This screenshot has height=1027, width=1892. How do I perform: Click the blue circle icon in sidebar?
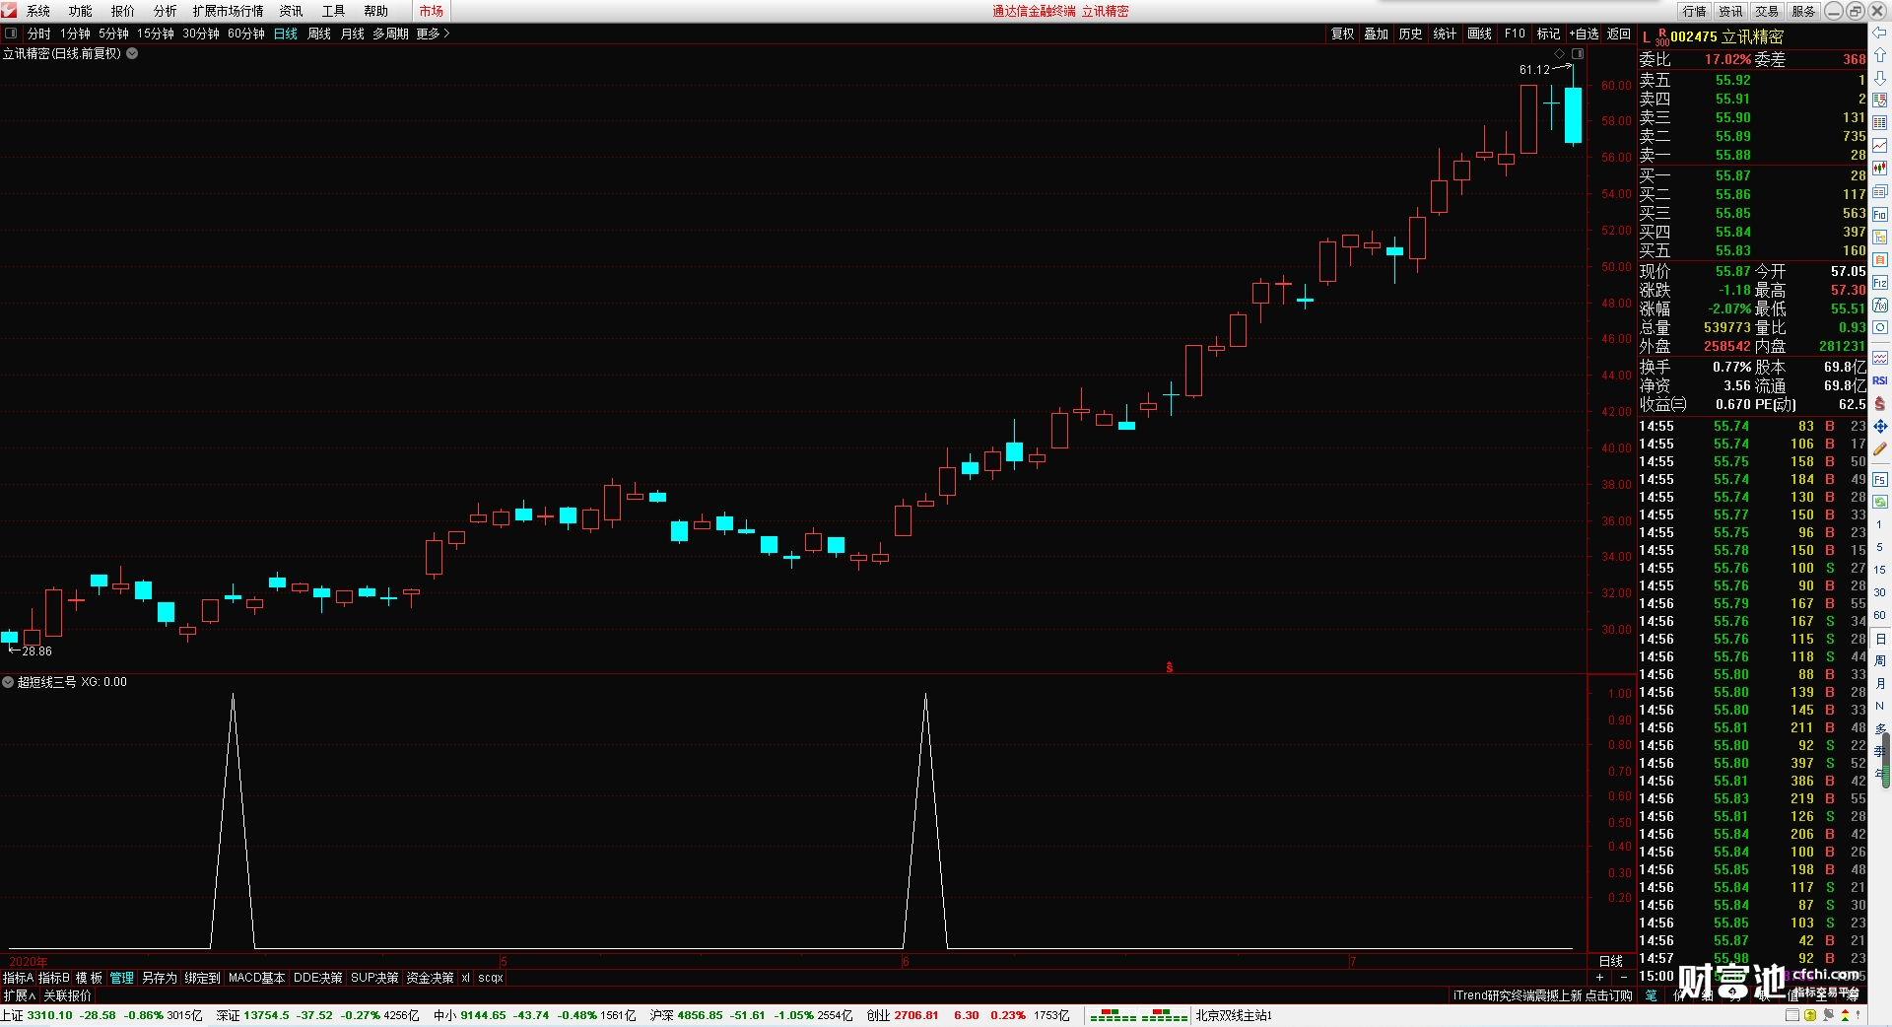1880,328
